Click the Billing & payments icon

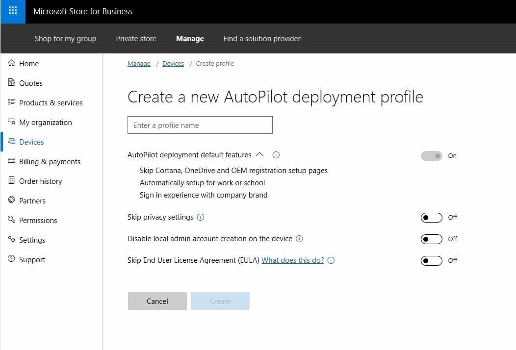pyautogui.click(x=11, y=161)
